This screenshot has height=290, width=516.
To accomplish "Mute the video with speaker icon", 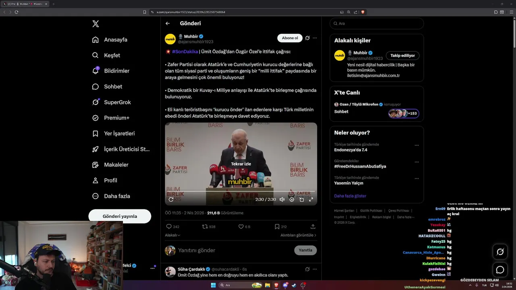I will pyautogui.click(x=282, y=199).
